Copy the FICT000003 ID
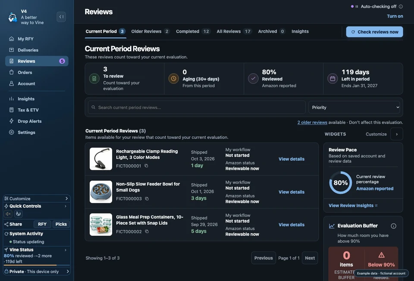This screenshot has width=414, height=281. pos(147,198)
